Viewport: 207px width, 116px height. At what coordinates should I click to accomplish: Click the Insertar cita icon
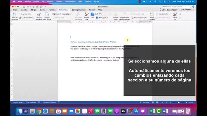(x=87, y=14)
